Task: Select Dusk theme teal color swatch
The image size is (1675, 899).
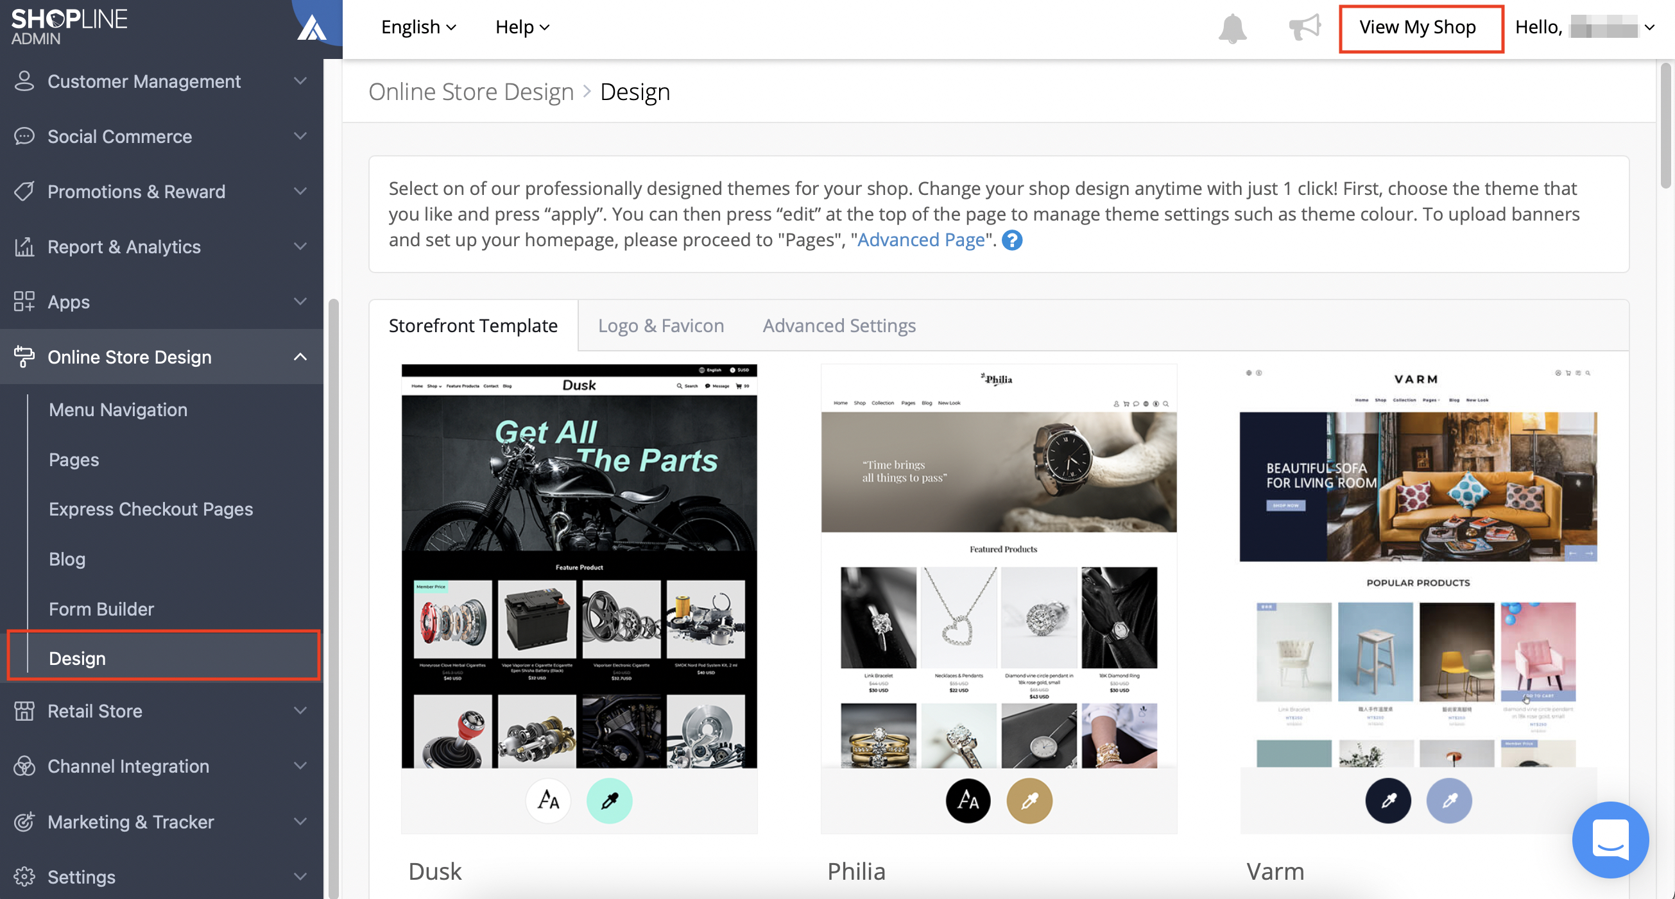Action: click(x=609, y=800)
